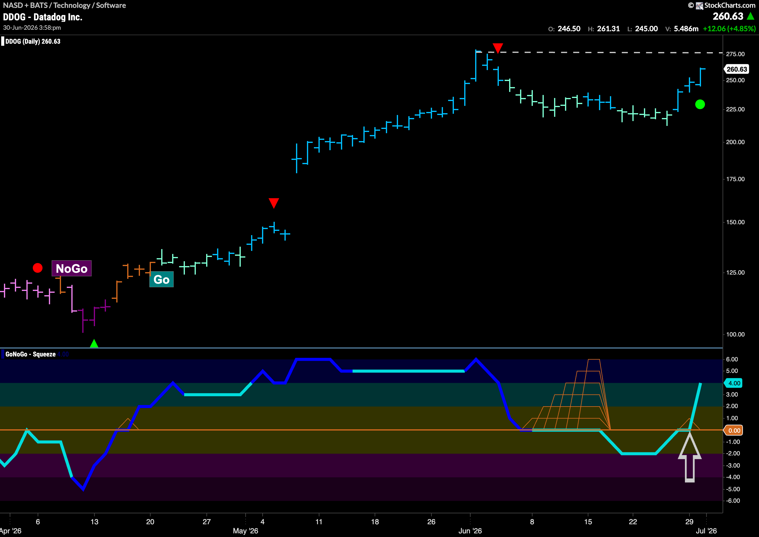Click the green up-triangle marker near 13 April

tap(94, 343)
